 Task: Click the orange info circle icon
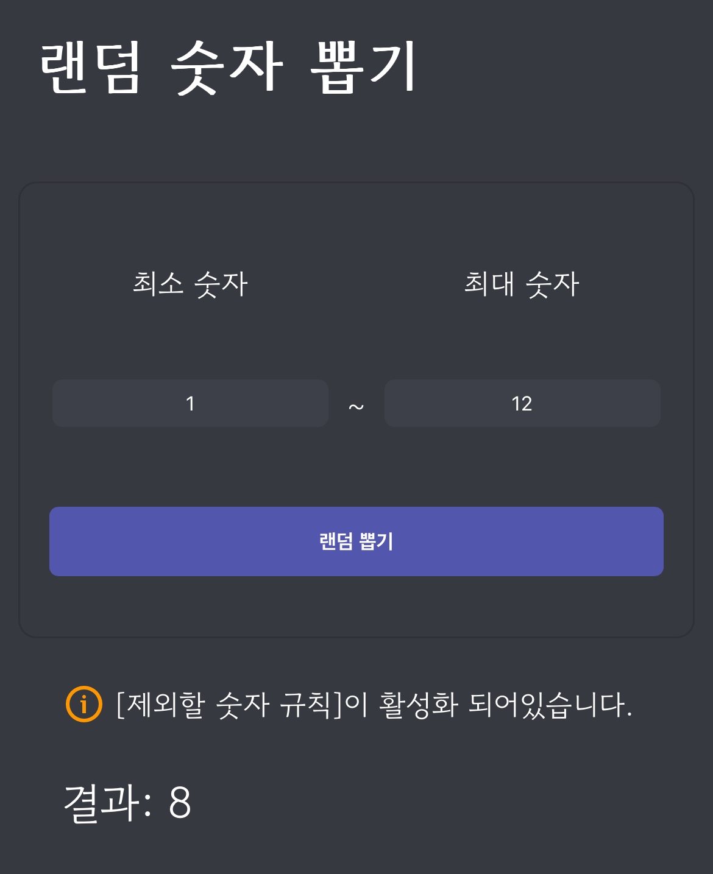click(84, 704)
